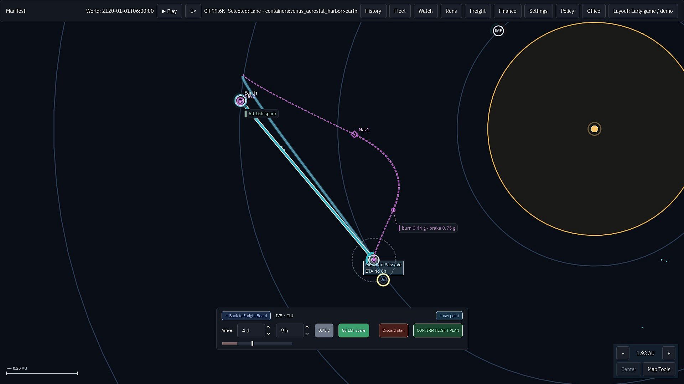
Task: Select the origin station marker above Meridian Passage
Action: (374, 260)
